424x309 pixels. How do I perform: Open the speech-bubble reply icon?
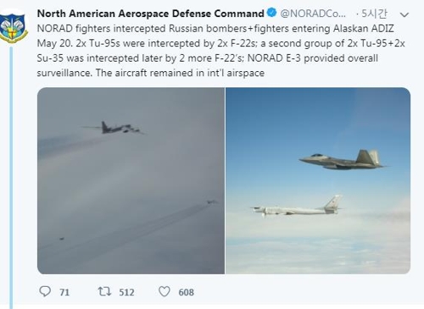tap(45, 291)
